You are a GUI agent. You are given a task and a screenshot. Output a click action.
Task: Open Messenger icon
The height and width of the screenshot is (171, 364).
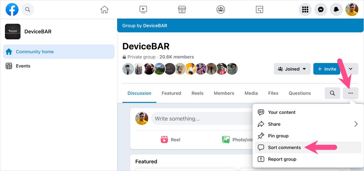(x=321, y=9)
